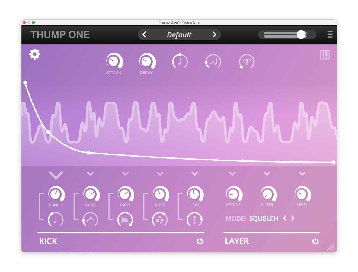
Task: Click the stereo fan knob icon
Action: coord(247,61)
